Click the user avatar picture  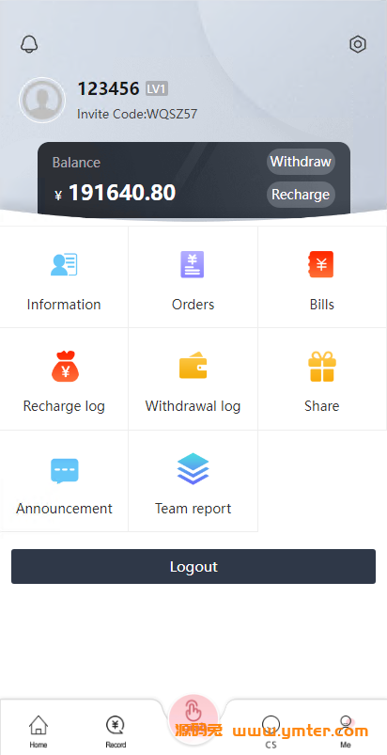[42, 101]
